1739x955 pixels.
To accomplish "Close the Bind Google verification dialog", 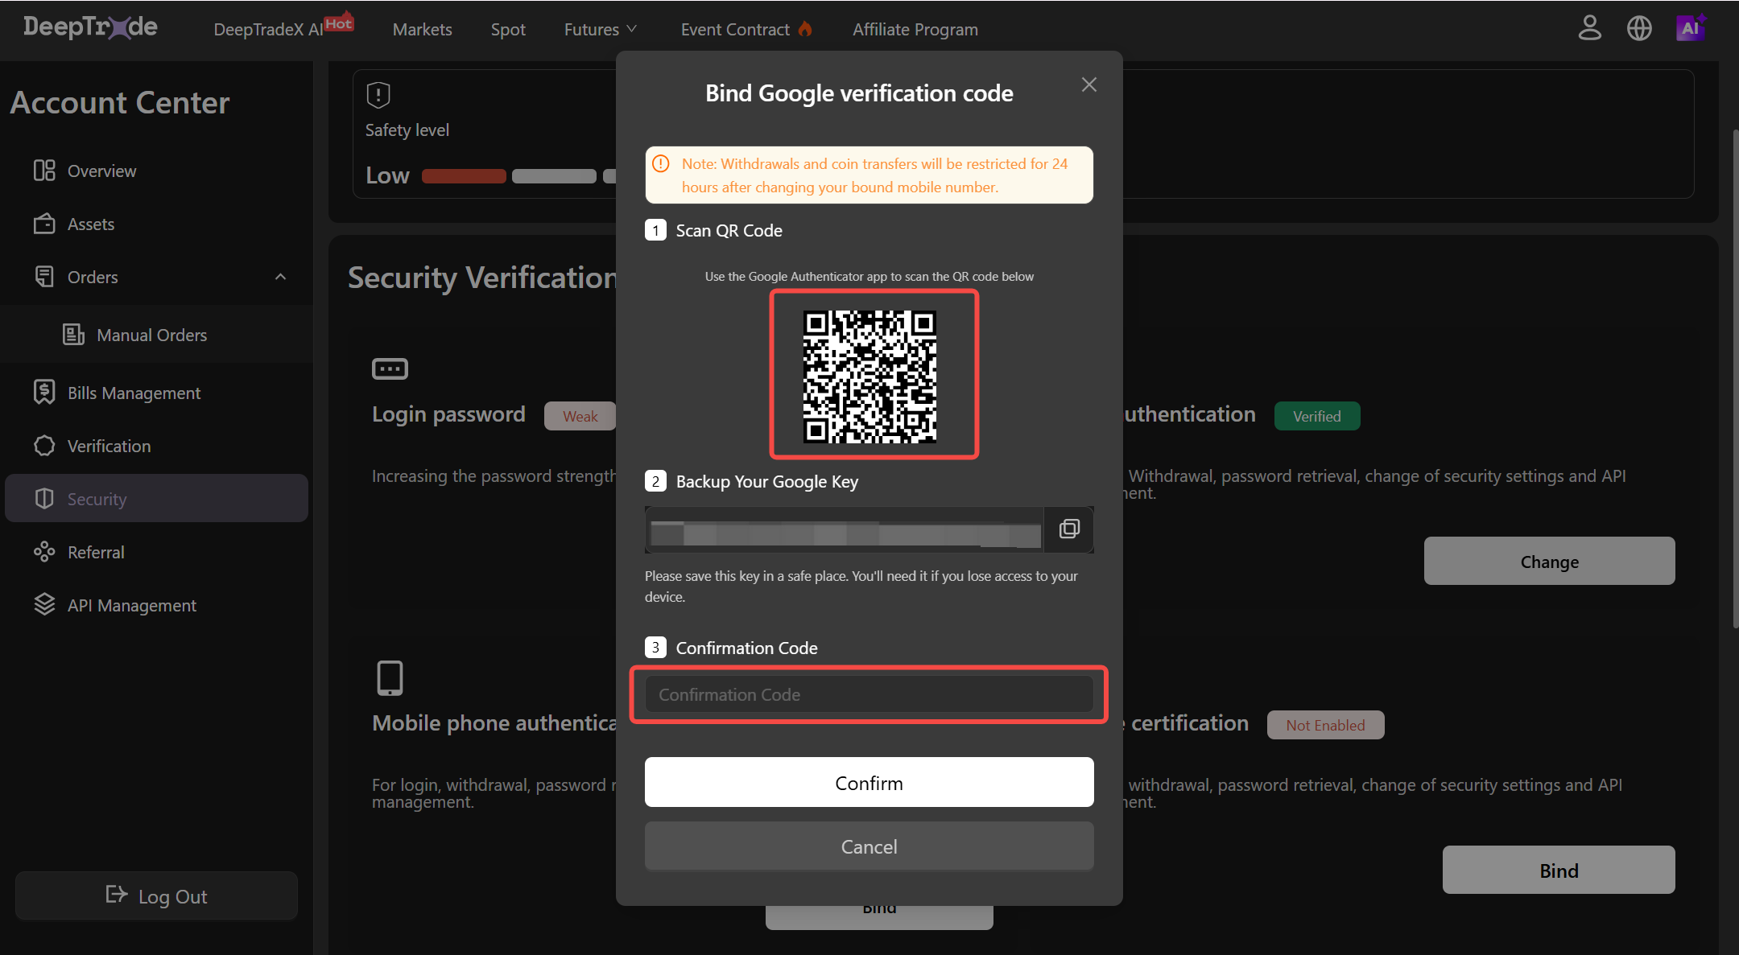I will point(1089,84).
